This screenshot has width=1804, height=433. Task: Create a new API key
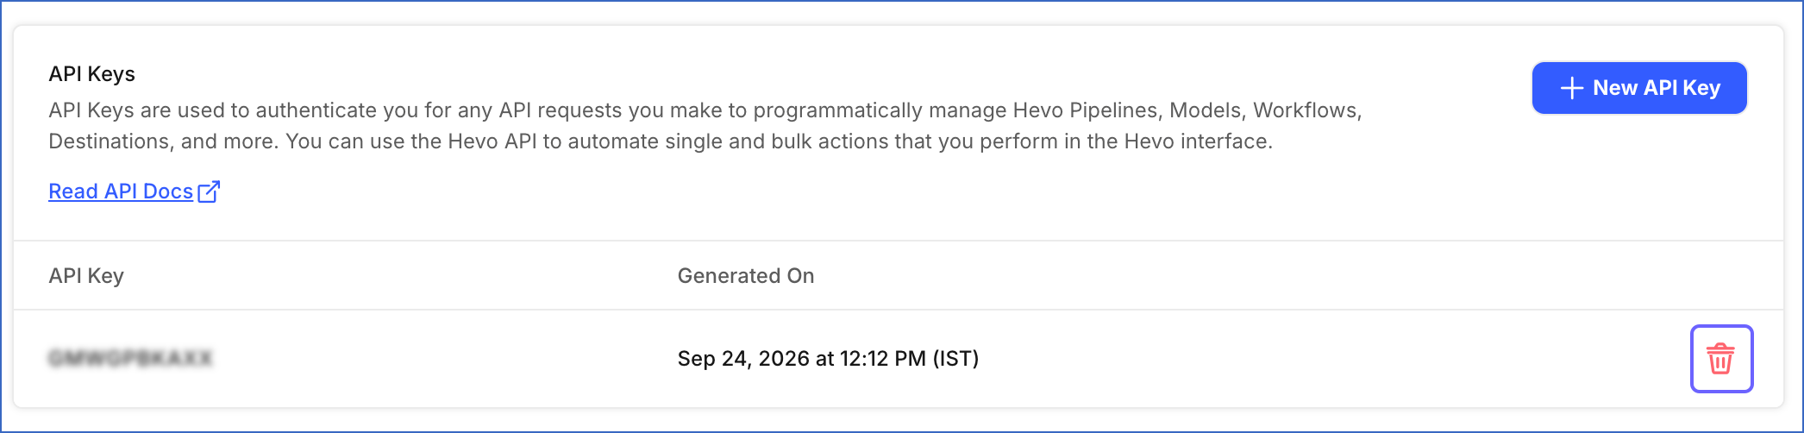[1639, 88]
